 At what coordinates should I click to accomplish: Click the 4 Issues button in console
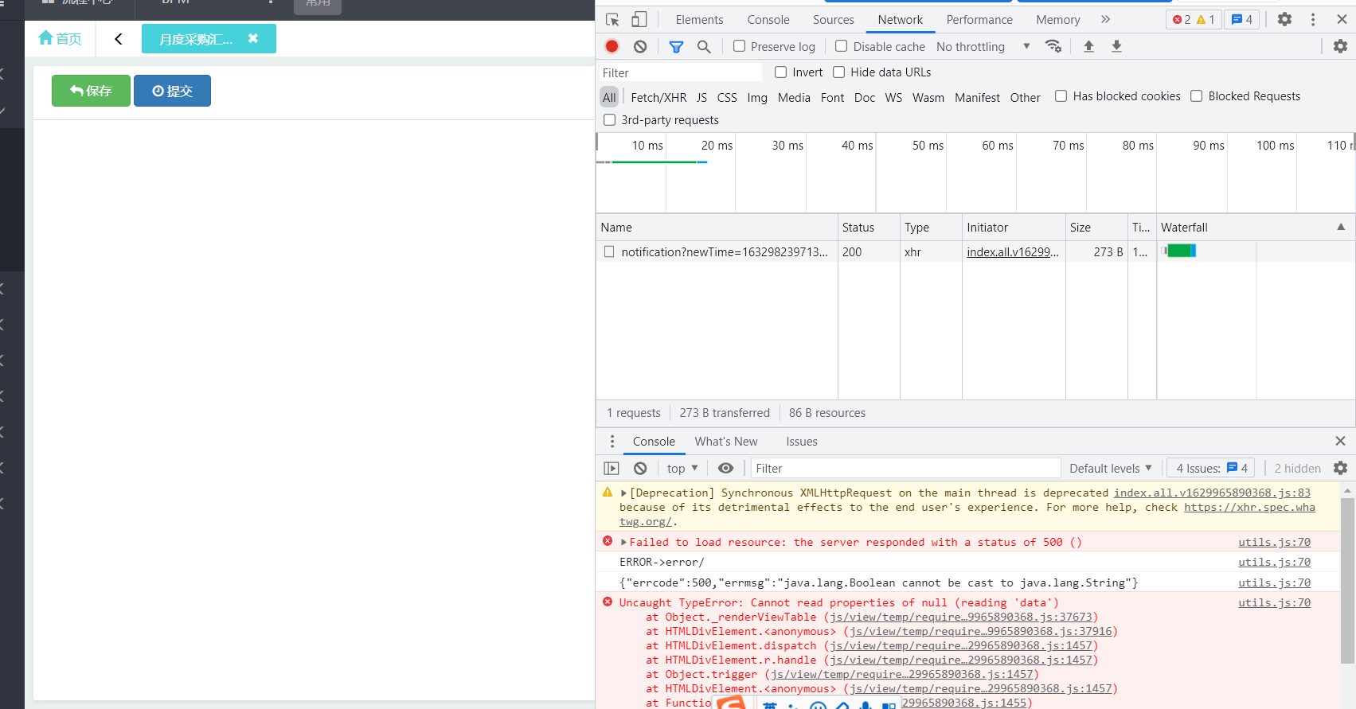coord(1211,469)
